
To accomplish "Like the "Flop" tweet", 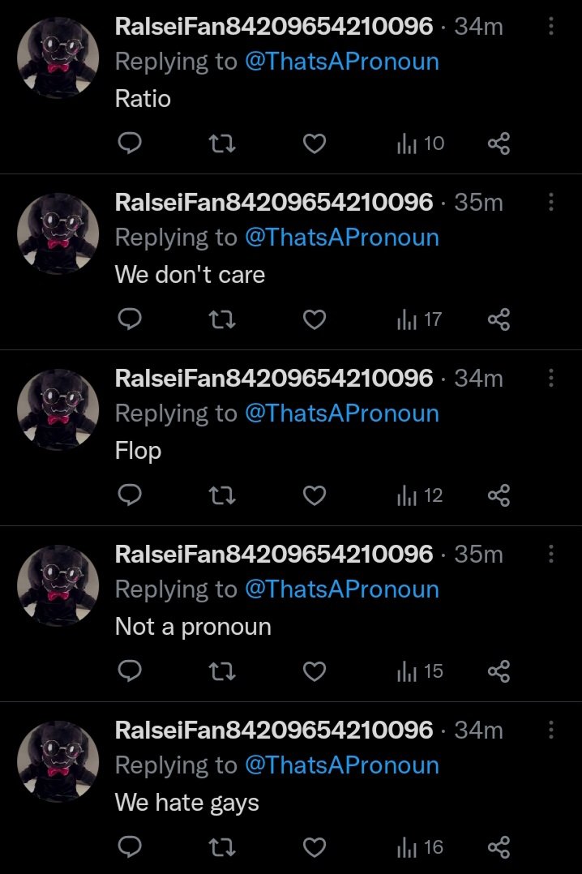I will point(315,495).
